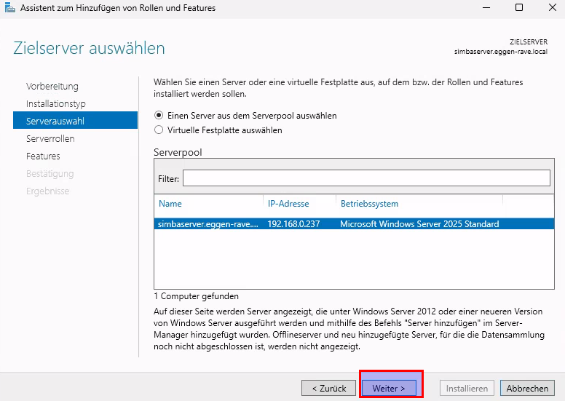Click into the Filter text field

pyautogui.click(x=366, y=178)
